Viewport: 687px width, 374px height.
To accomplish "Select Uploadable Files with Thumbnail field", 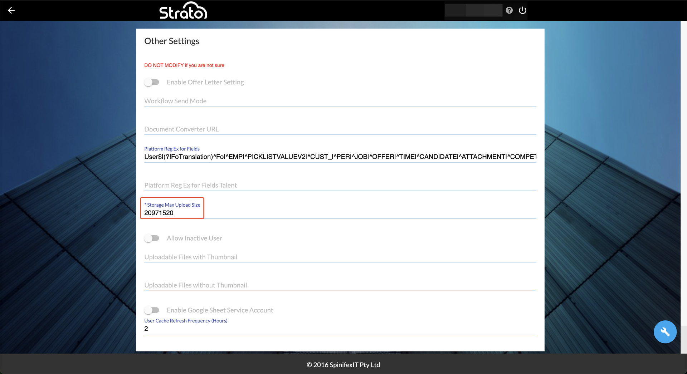I will coord(340,257).
